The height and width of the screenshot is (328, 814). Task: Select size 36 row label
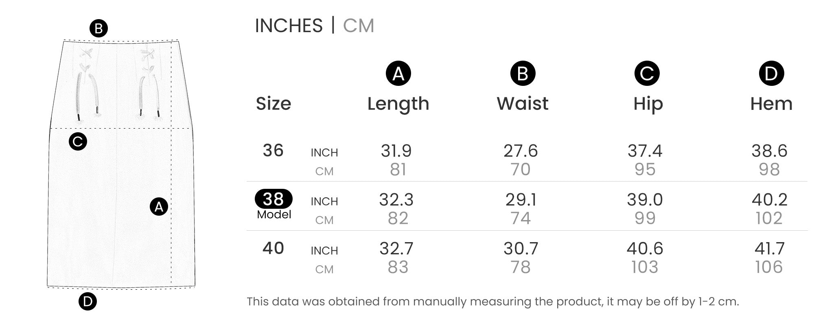click(x=273, y=151)
